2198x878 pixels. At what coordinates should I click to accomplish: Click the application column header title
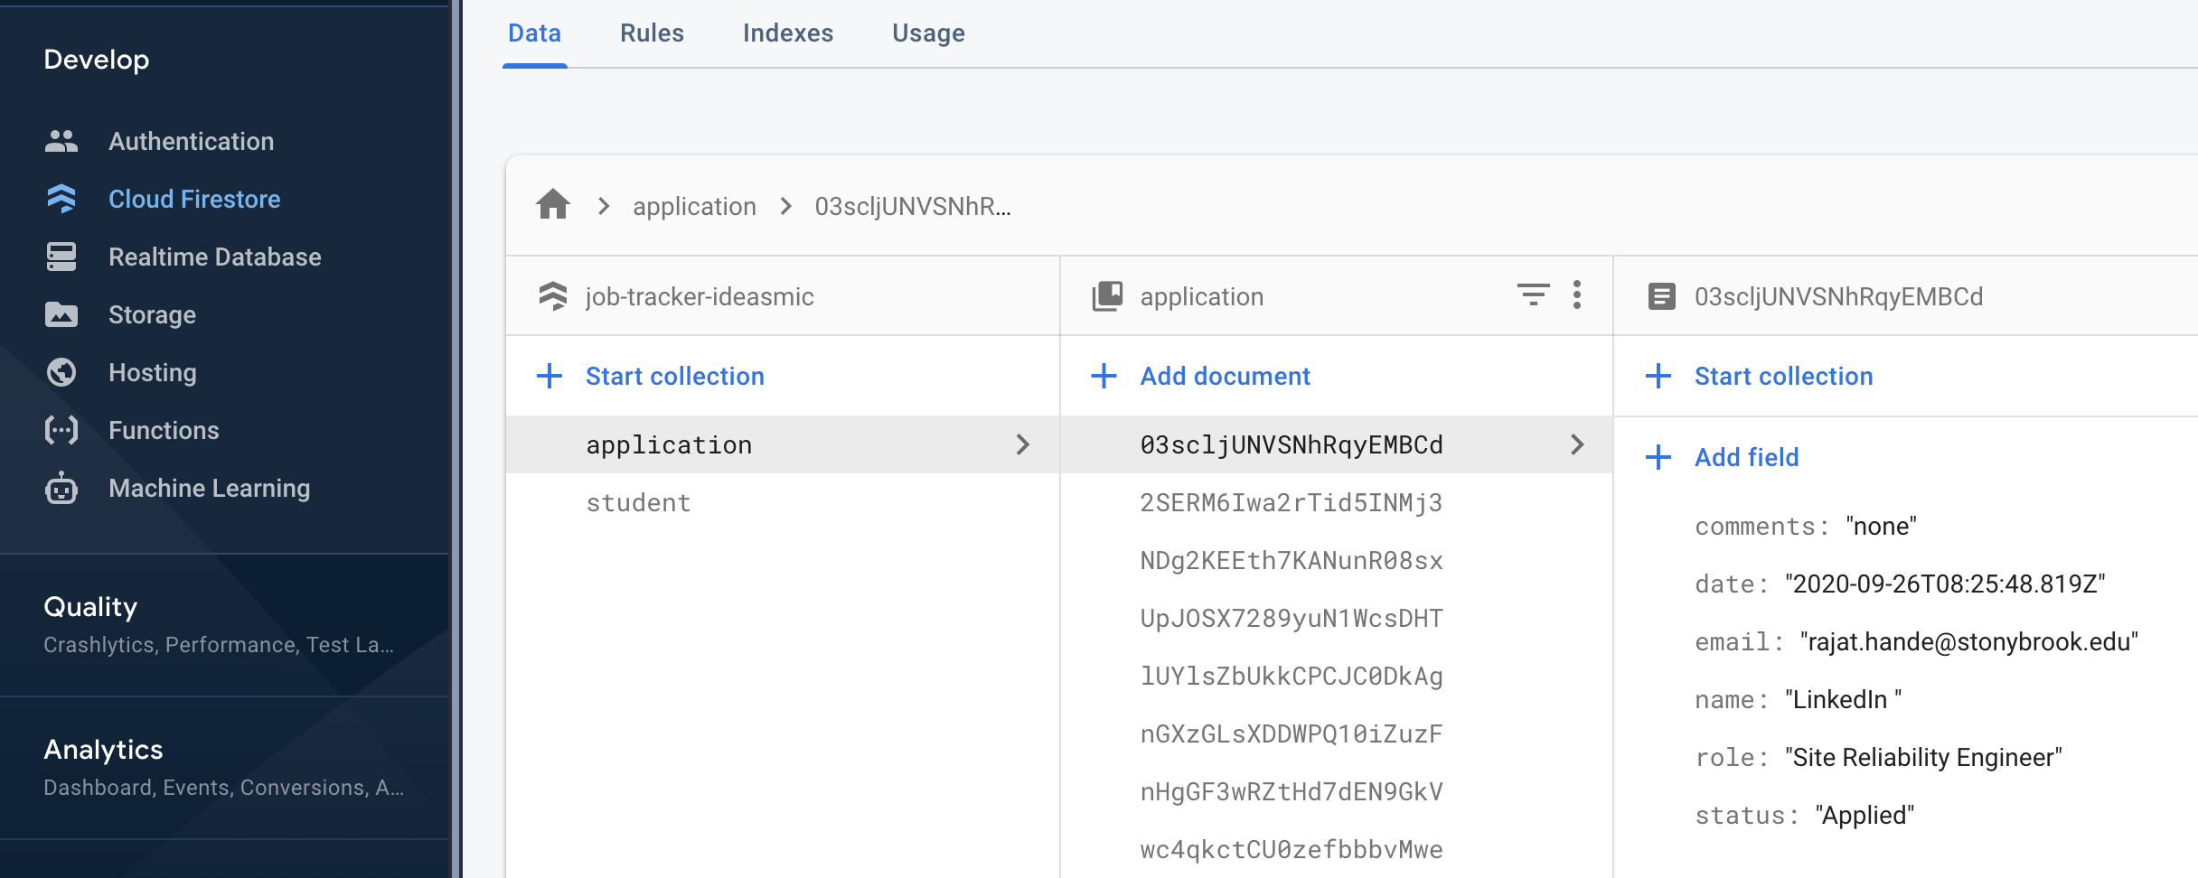pos(1202,296)
